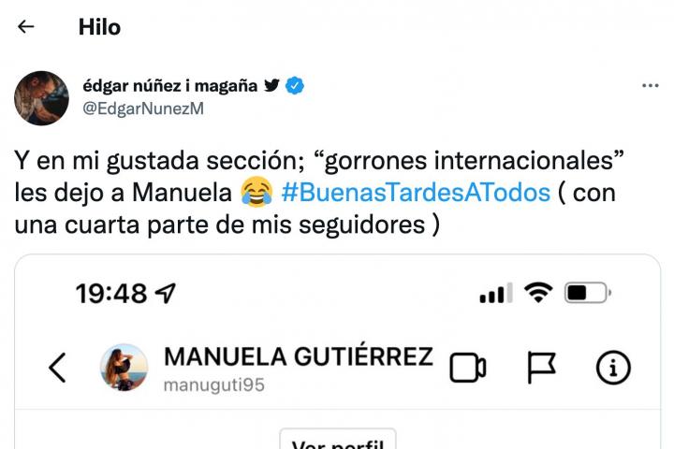Click the @EdgarNunezM handle
674x449 pixels.
point(143,109)
